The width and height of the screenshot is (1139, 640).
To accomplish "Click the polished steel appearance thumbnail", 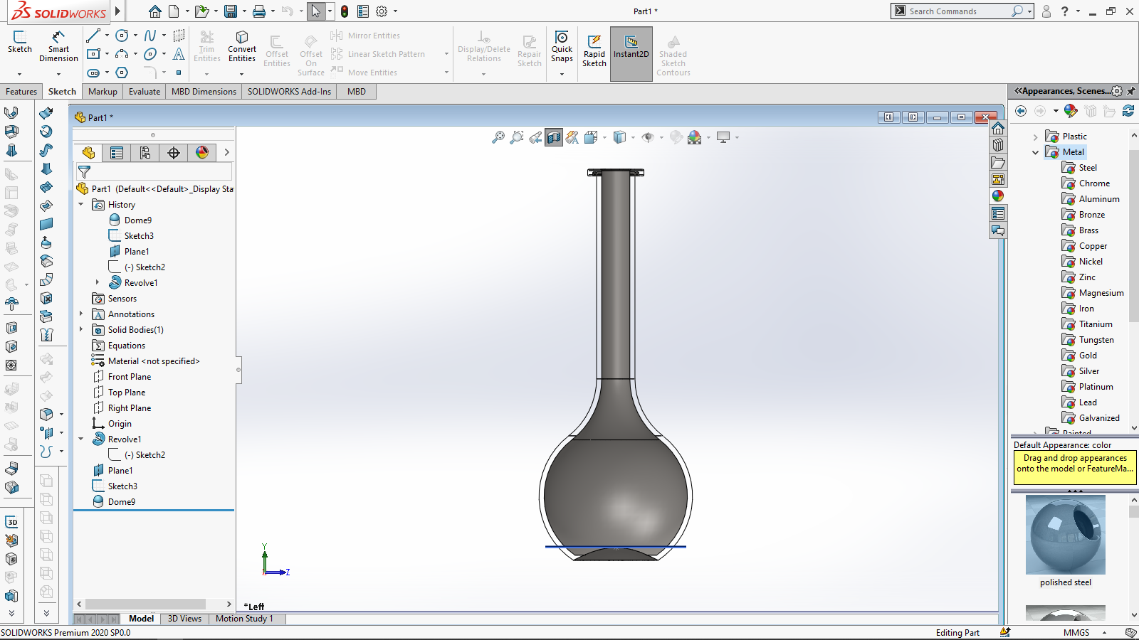I will [1064, 535].
